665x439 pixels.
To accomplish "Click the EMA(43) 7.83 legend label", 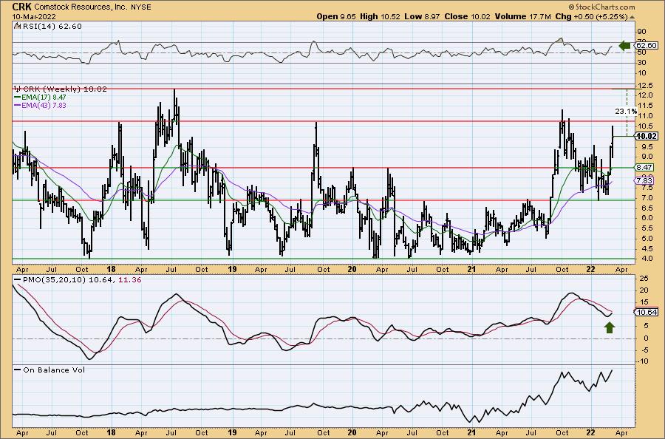I will tap(44, 105).
